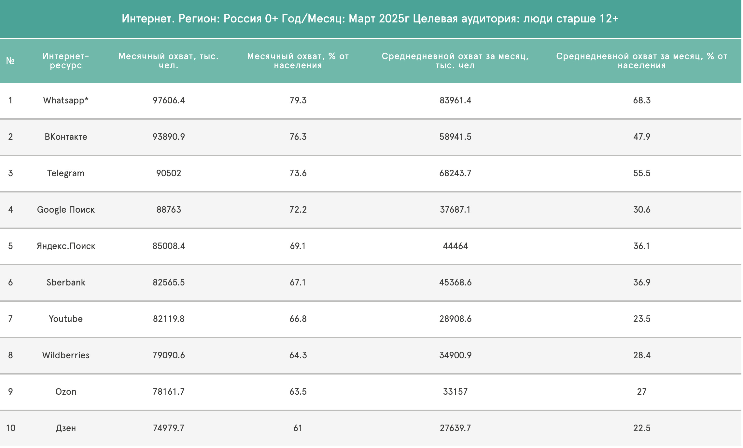The width and height of the screenshot is (743, 448).
Task: Click the Среднедневной охват, тыс. чел header
Action: 455,61
